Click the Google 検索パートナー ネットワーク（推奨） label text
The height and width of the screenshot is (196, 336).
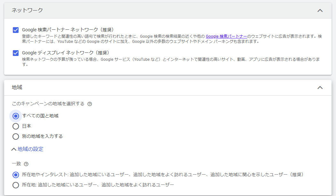[68, 30]
